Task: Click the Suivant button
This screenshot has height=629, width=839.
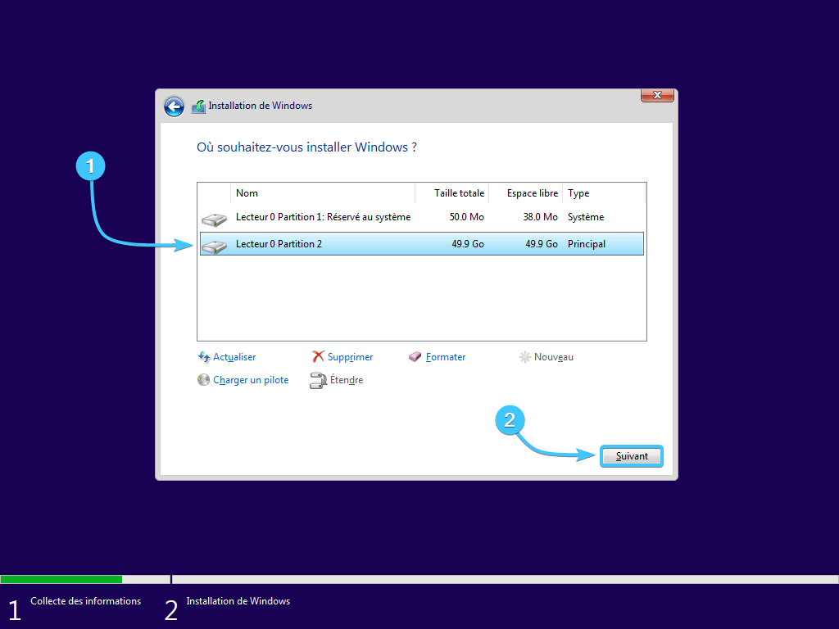Action: click(632, 456)
